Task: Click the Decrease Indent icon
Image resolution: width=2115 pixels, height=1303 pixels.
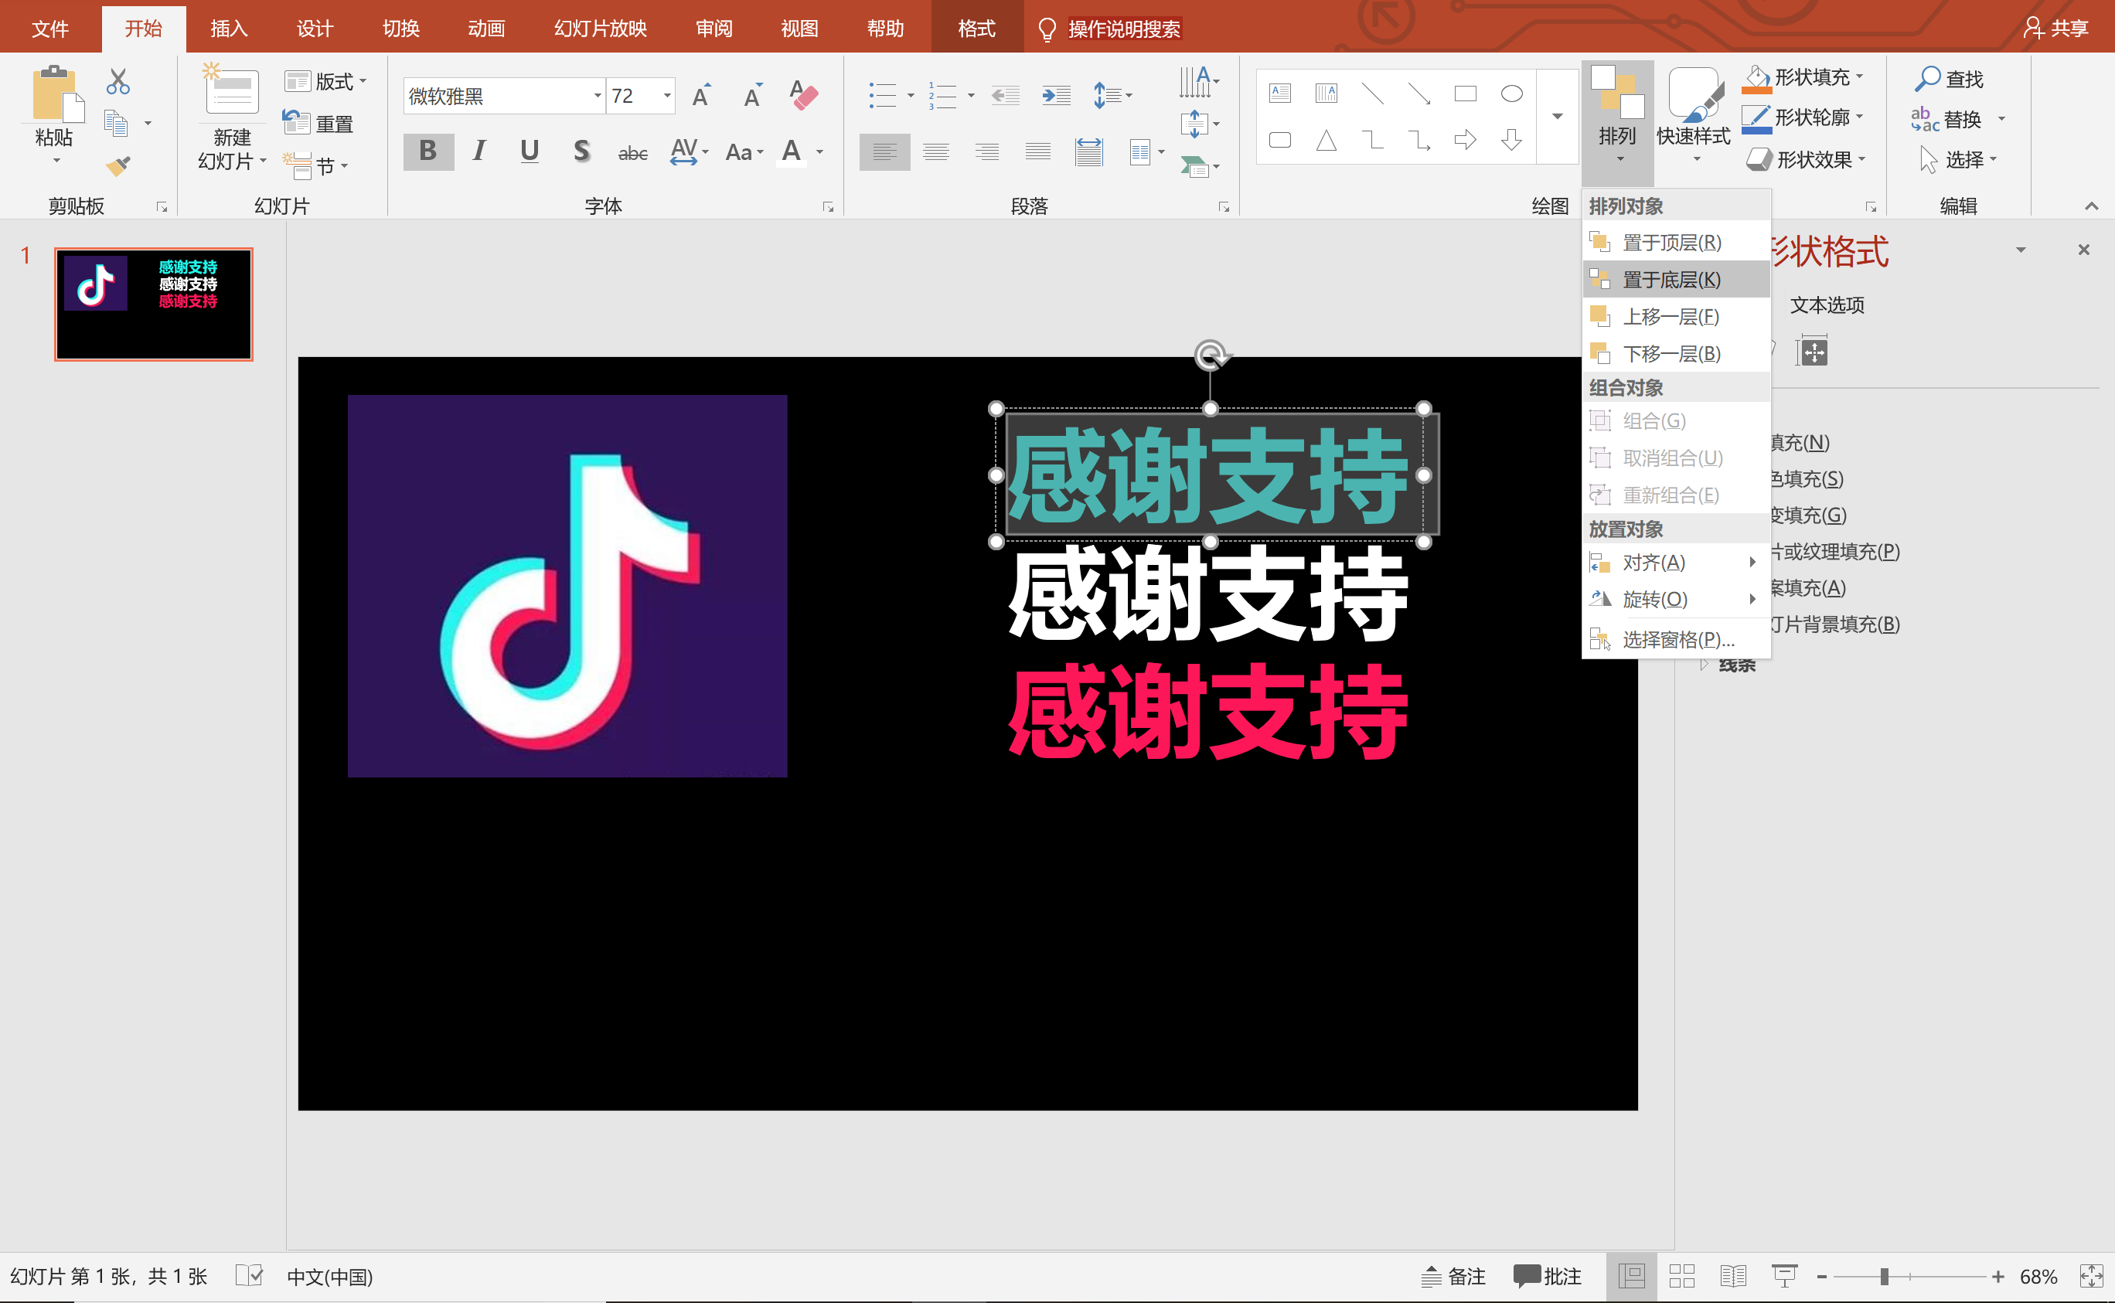Action: click(x=1005, y=95)
